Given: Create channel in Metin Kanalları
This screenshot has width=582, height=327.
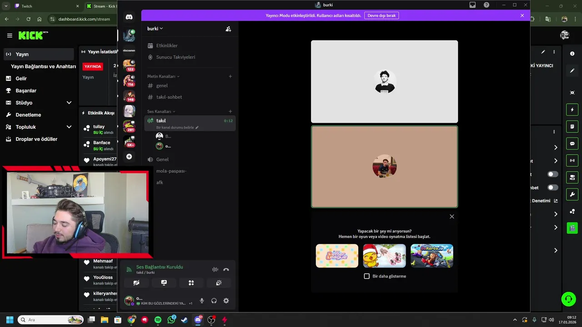Looking at the screenshot, I should pos(230,76).
